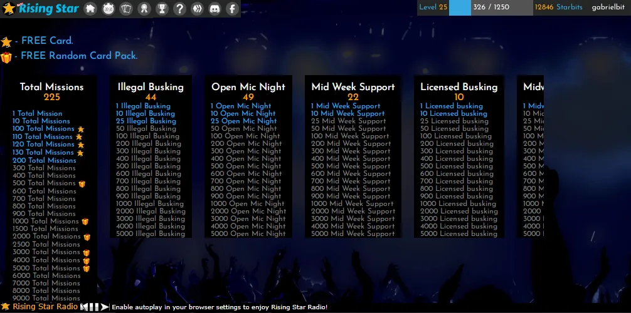Image resolution: width=631 pixels, height=313 pixels.
Task: Click '5000 Licensed busking' row
Action: [459, 233]
